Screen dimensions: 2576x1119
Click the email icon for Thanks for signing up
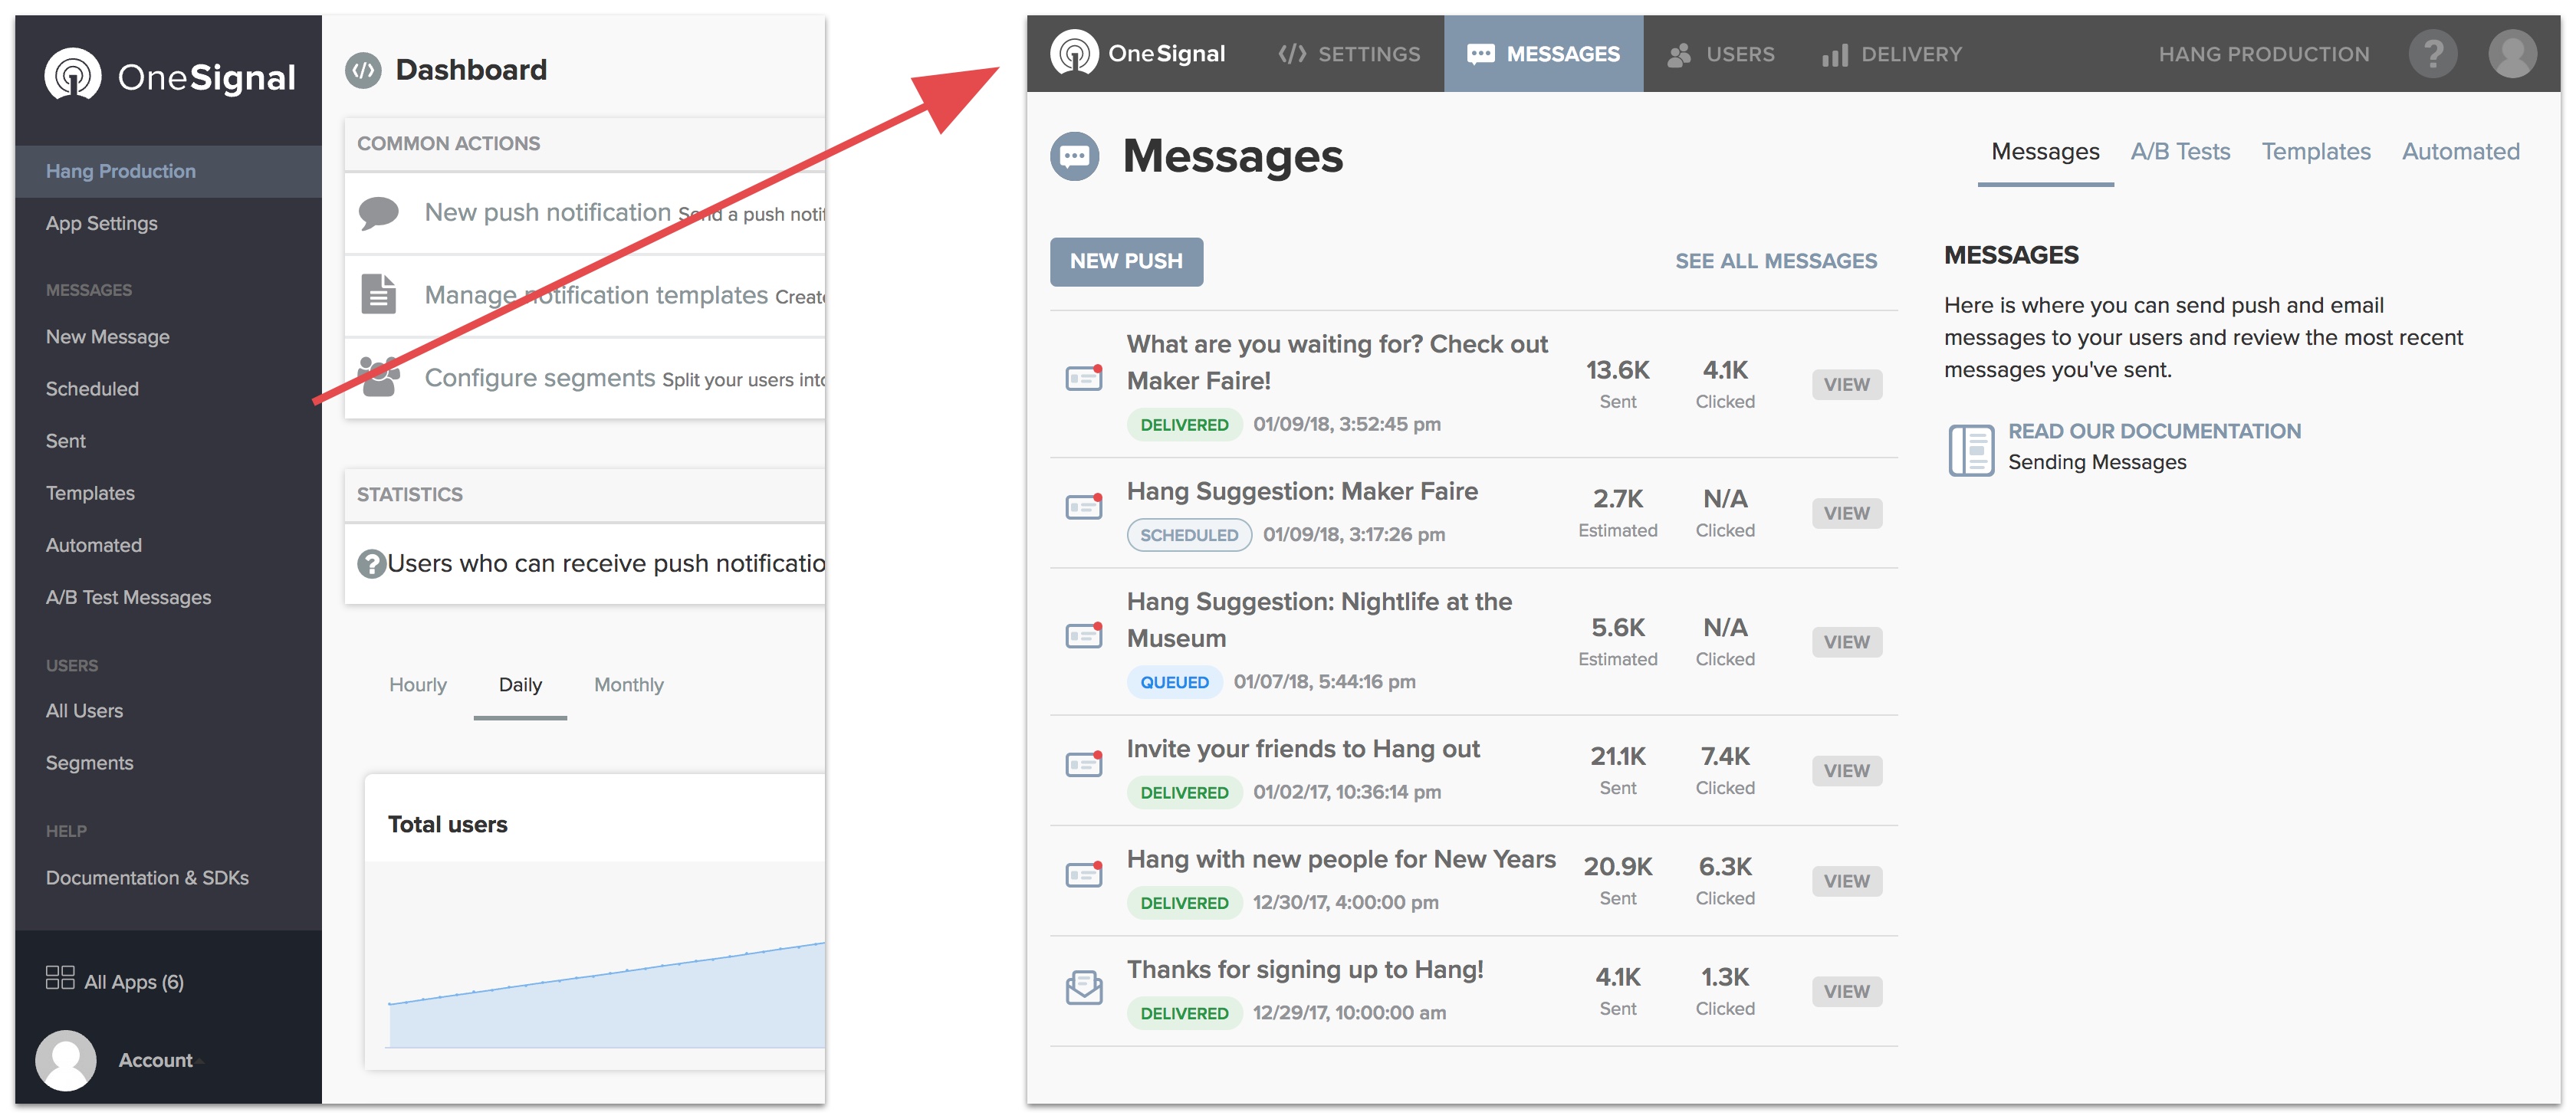1084,987
